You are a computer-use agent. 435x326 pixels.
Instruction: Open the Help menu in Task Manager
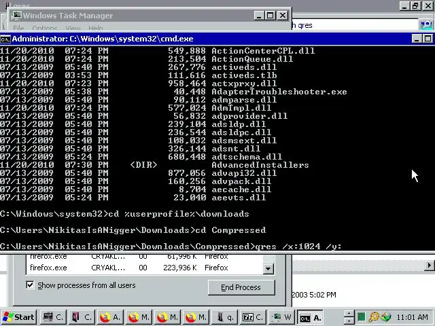coord(96,28)
